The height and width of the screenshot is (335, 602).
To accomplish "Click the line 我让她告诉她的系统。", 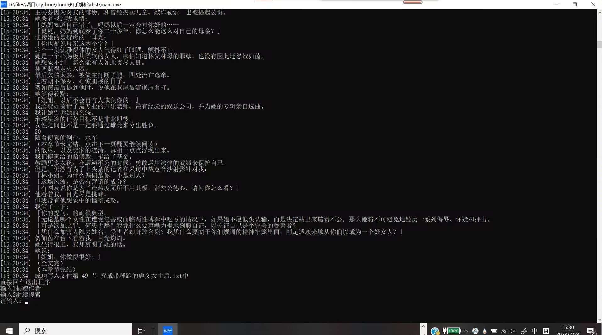I will pyautogui.click(x=48, y=113).
